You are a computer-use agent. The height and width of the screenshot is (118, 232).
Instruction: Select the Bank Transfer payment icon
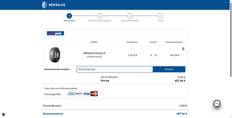pos(71,94)
